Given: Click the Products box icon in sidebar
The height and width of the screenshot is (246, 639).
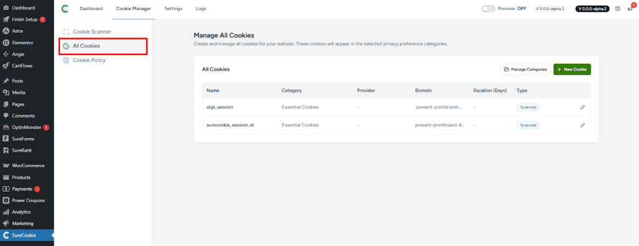Looking at the screenshot, I should point(6,177).
